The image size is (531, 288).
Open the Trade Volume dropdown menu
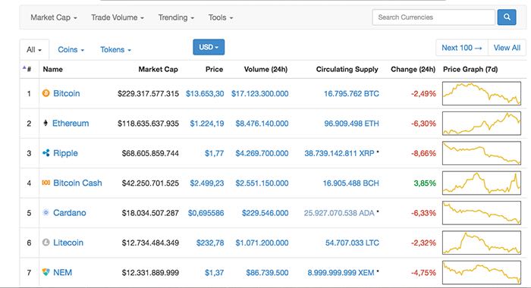(118, 17)
